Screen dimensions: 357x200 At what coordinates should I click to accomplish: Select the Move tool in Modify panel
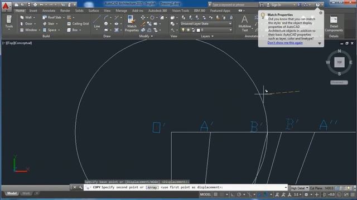click(x=143, y=17)
